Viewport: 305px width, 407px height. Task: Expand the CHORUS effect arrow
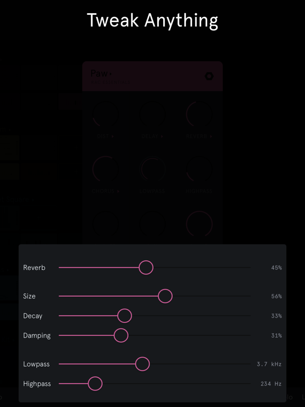pyautogui.click(x=119, y=191)
